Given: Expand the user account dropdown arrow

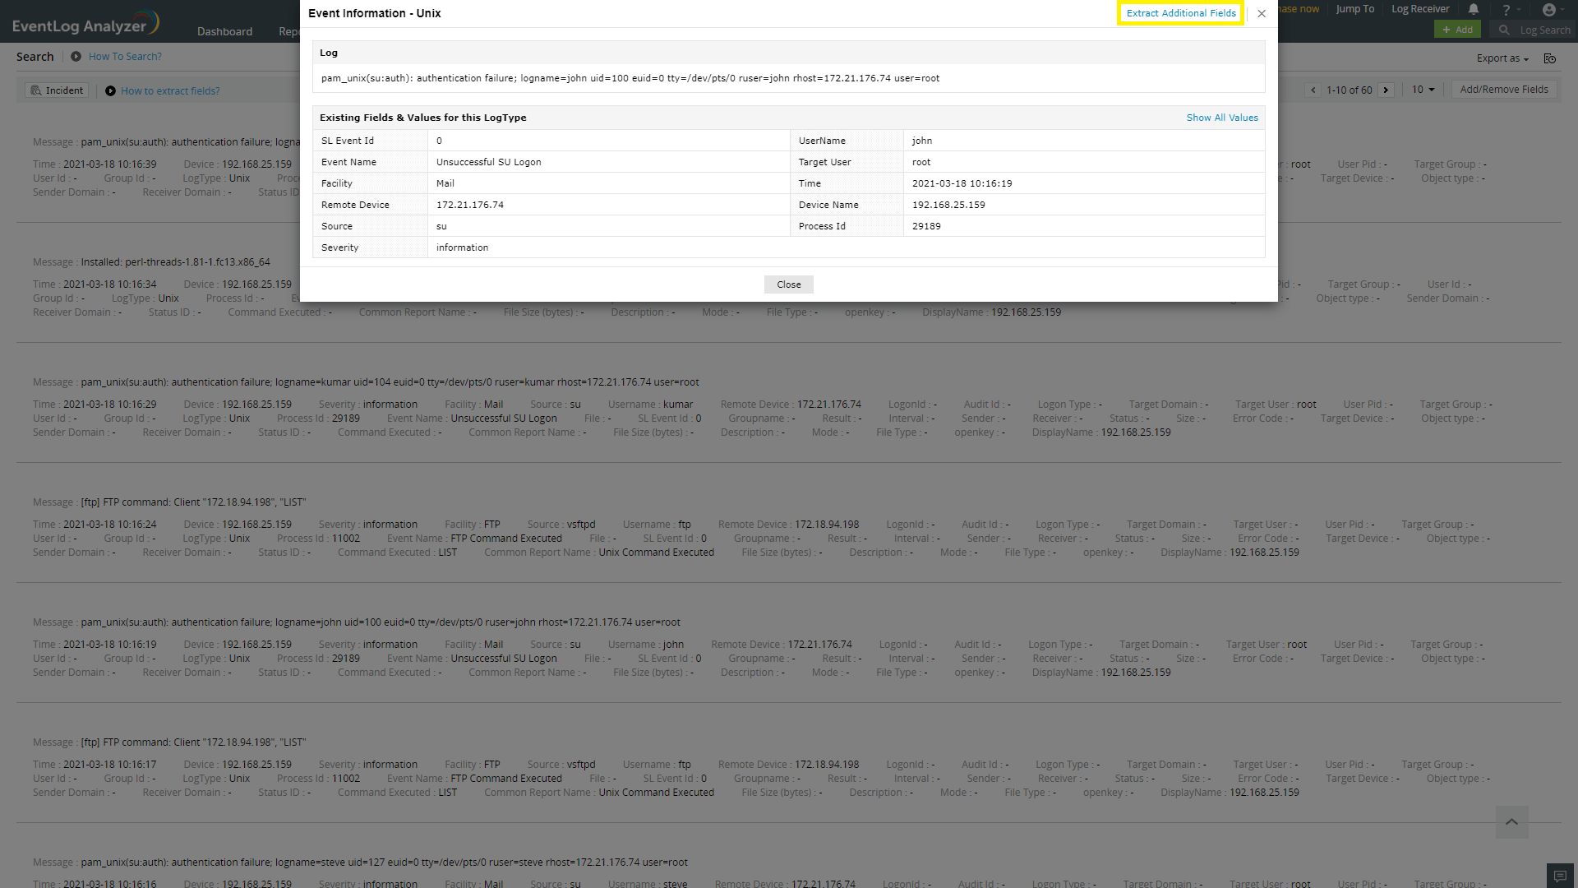Looking at the screenshot, I should (1564, 9).
